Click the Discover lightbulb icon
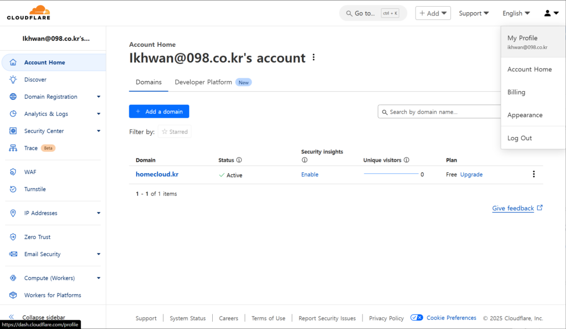Viewport: 566px width, 329px height. [13, 79]
